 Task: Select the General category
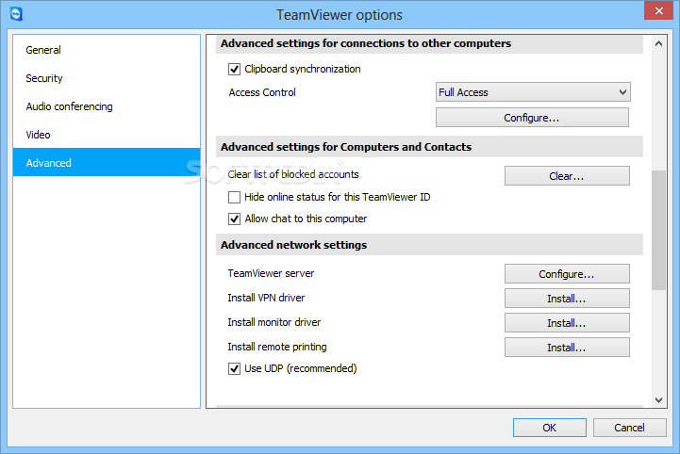[x=43, y=50]
